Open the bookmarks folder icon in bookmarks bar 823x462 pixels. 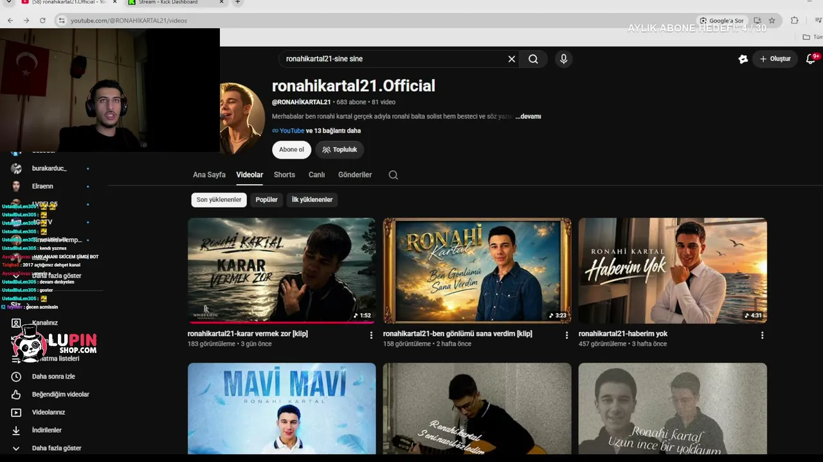tap(806, 37)
